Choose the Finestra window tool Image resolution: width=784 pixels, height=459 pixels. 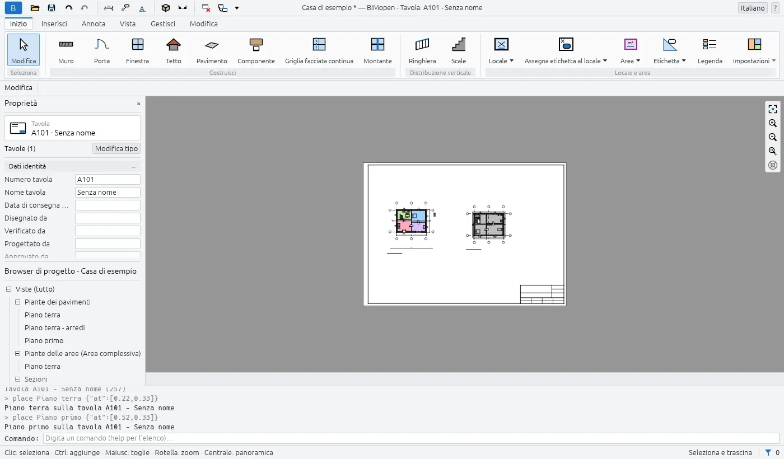(138, 50)
